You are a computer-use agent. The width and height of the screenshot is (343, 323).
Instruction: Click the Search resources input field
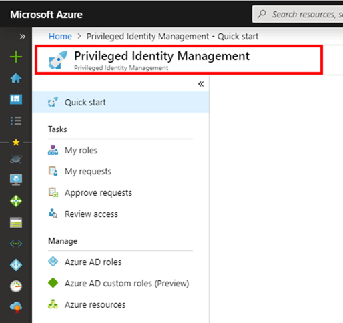[x=298, y=14]
